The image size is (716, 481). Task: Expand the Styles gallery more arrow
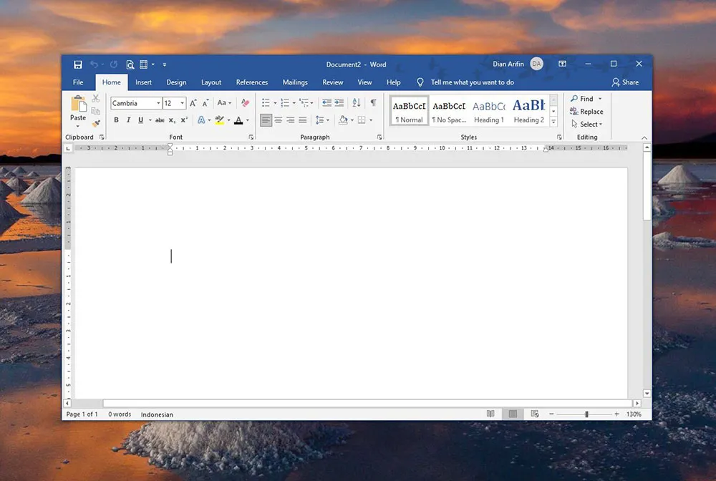click(x=553, y=122)
